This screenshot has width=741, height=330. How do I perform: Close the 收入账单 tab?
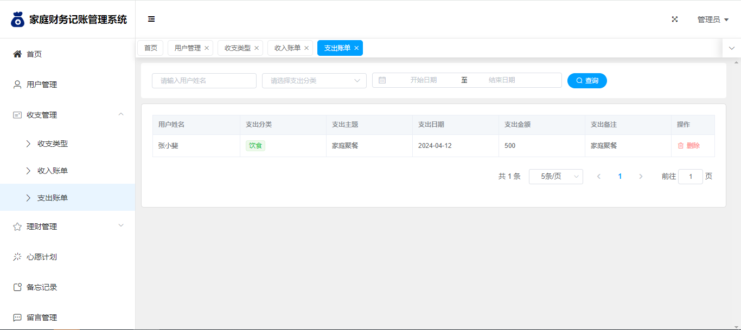(306, 48)
